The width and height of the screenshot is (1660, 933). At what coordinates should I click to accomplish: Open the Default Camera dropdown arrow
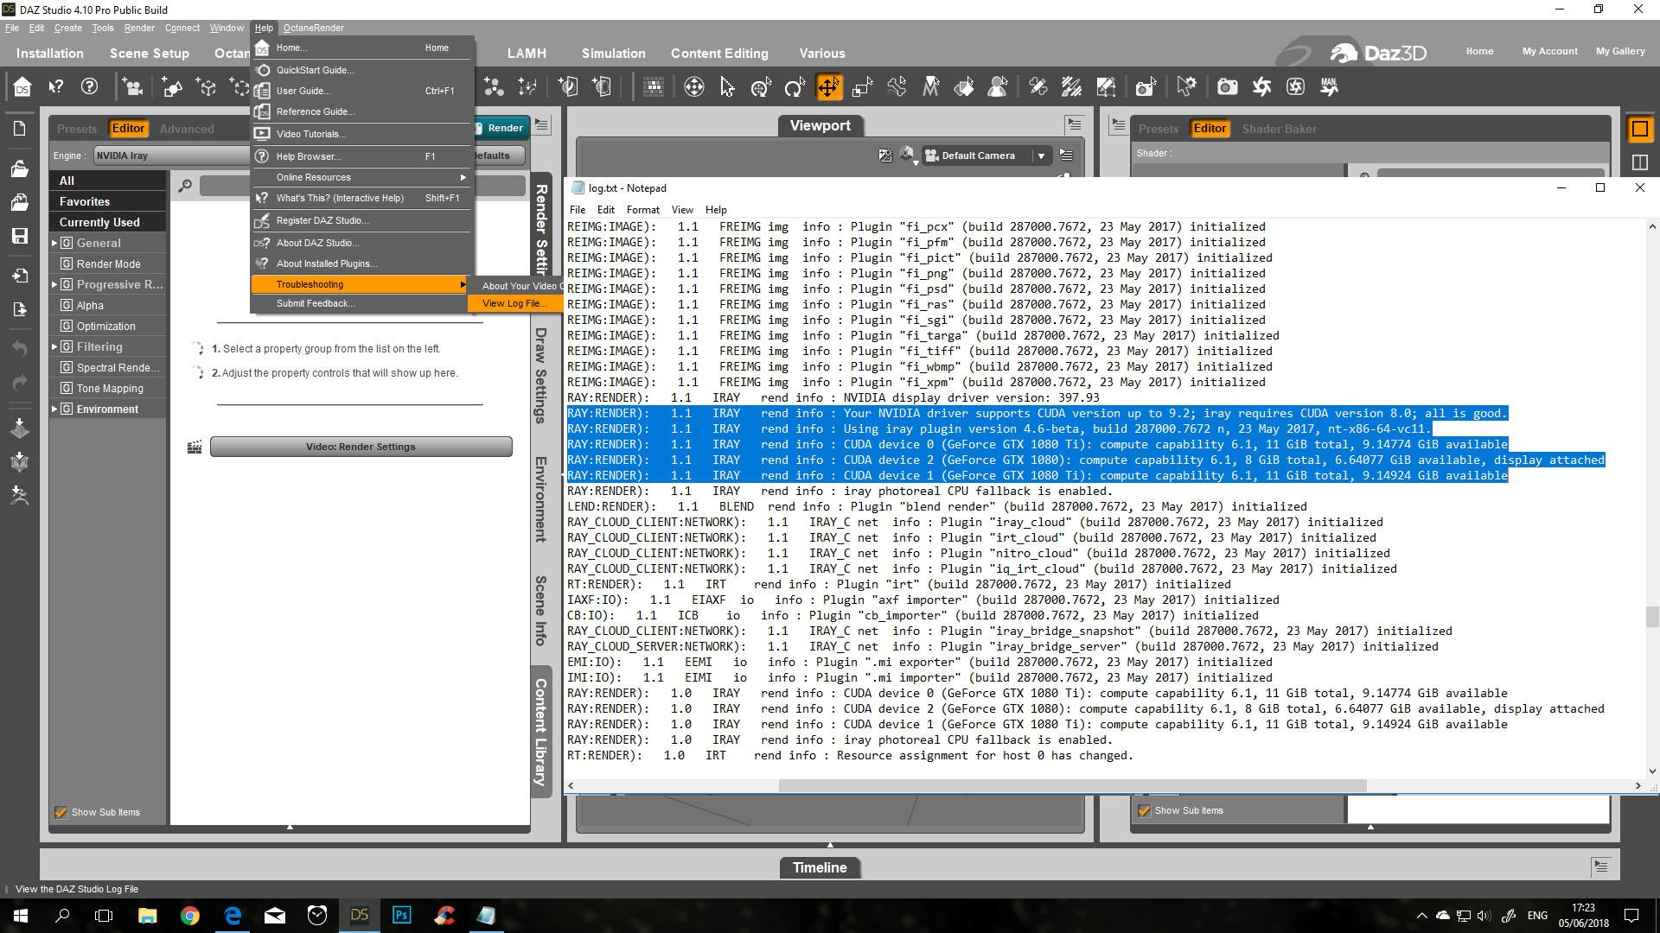click(x=1041, y=156)
